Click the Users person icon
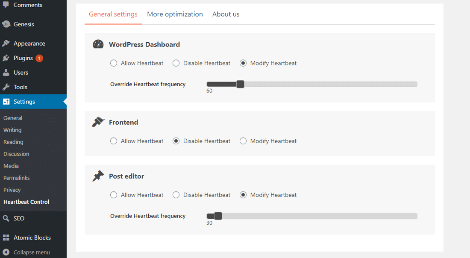Screen dimensions: 470x258 (x=6, y=73)
